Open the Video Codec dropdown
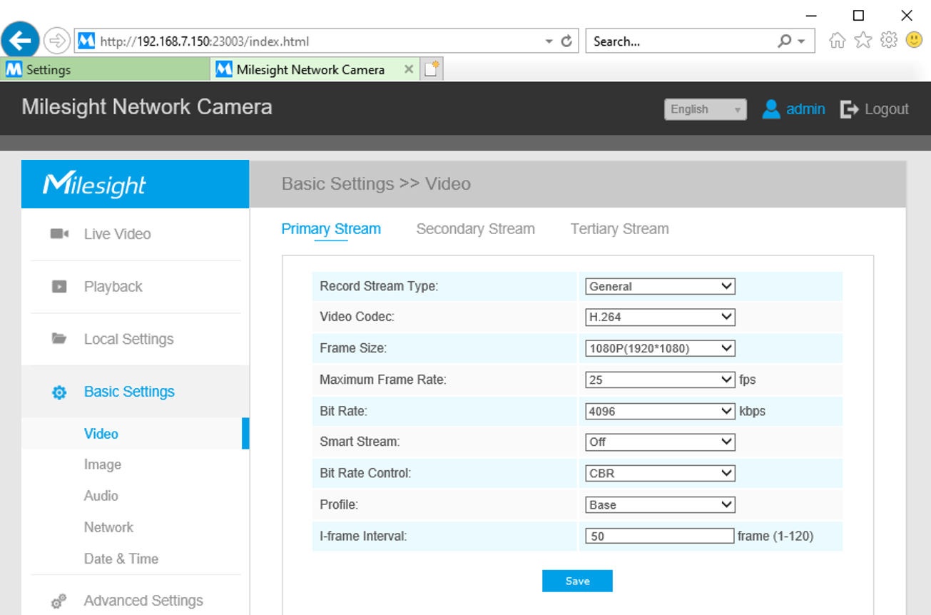931x615 pixels. 660,317
